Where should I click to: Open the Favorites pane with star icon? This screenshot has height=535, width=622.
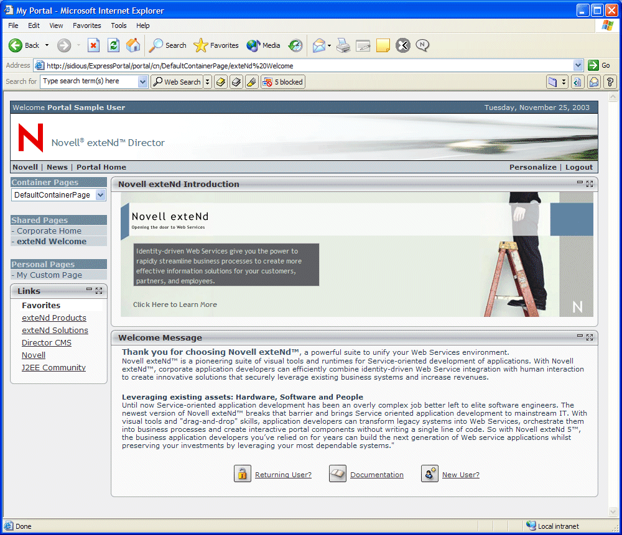pyautogui.click(x=216, y=45)
